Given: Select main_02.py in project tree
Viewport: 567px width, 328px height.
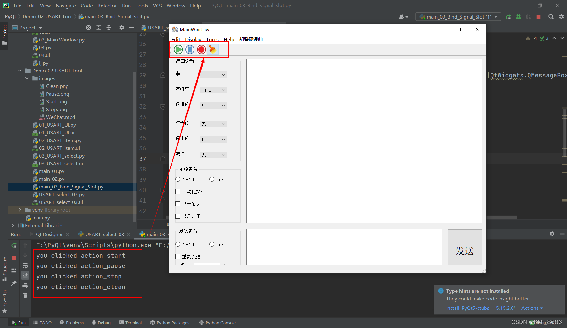Looking at the screenshot, I should pyautogui.click(x=52, y=179).
